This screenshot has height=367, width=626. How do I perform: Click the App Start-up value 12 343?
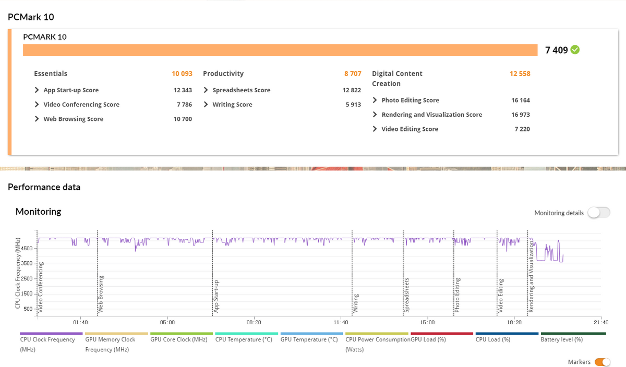pyautogui.click(x=183, y=90)
